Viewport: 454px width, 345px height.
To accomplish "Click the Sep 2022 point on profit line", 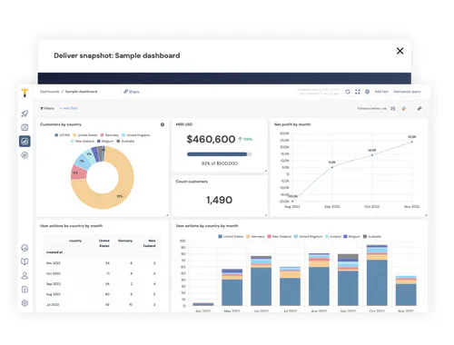I will [x=332, y=167].
